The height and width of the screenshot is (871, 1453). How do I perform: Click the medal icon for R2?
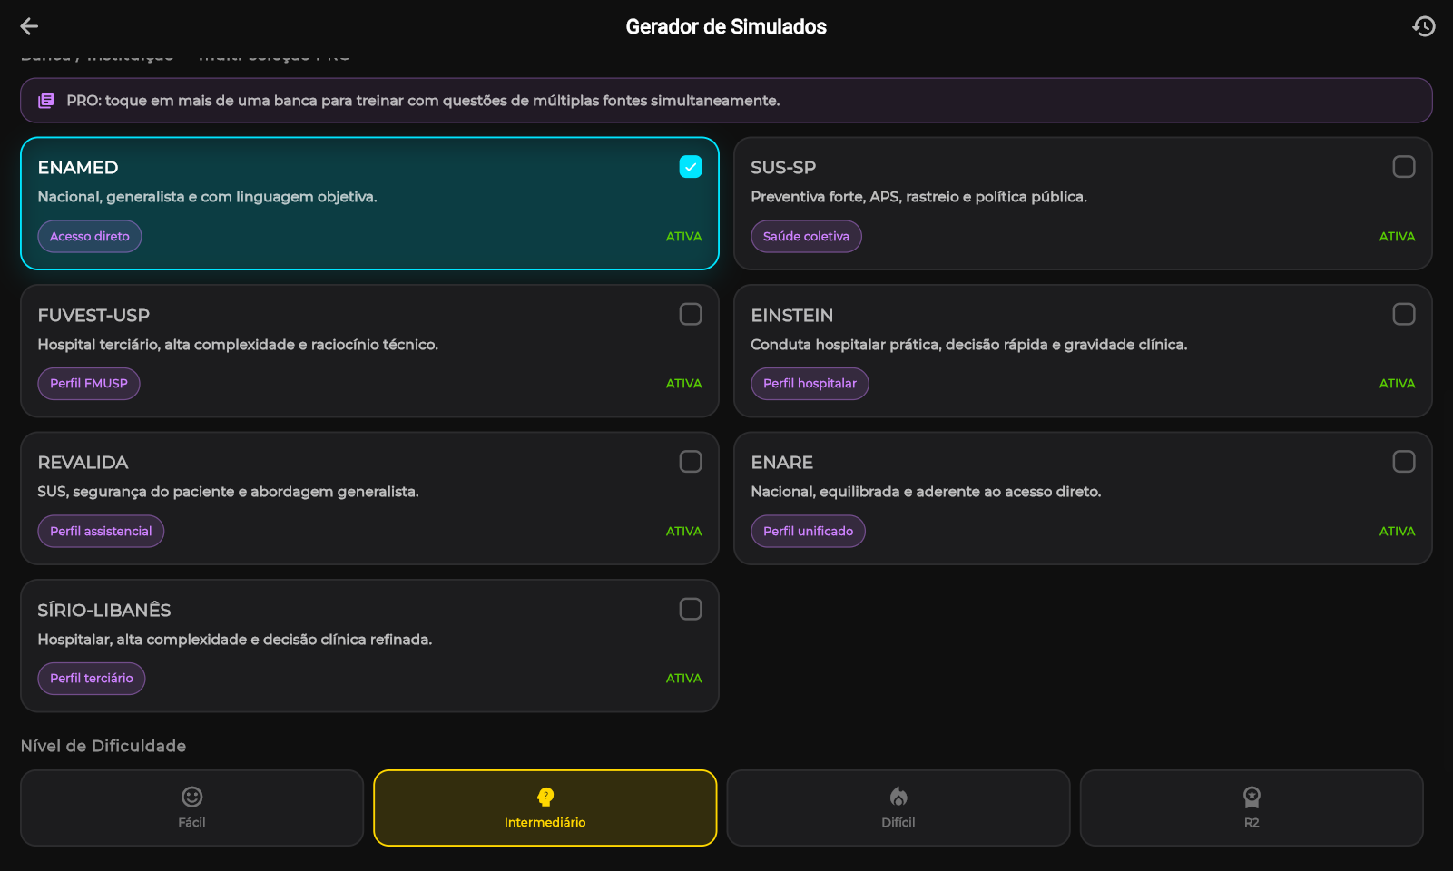(1252, 797)
